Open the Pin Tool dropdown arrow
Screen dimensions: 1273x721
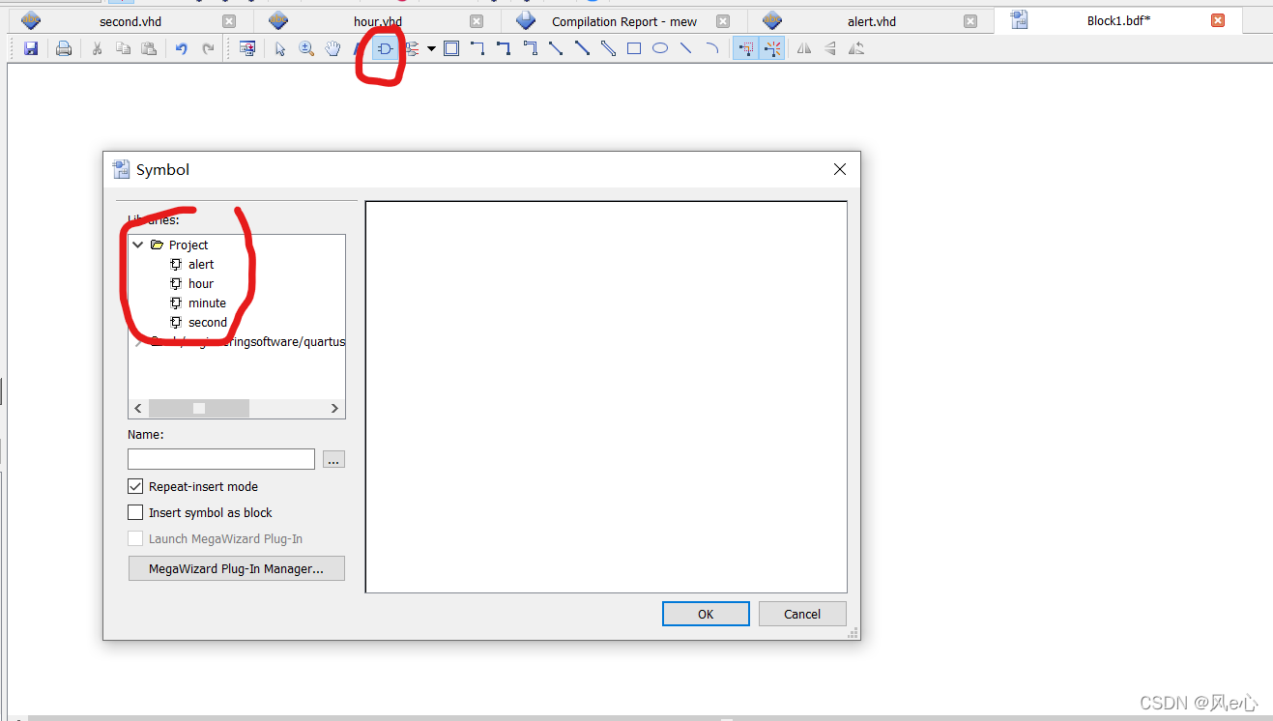(431, 48)
